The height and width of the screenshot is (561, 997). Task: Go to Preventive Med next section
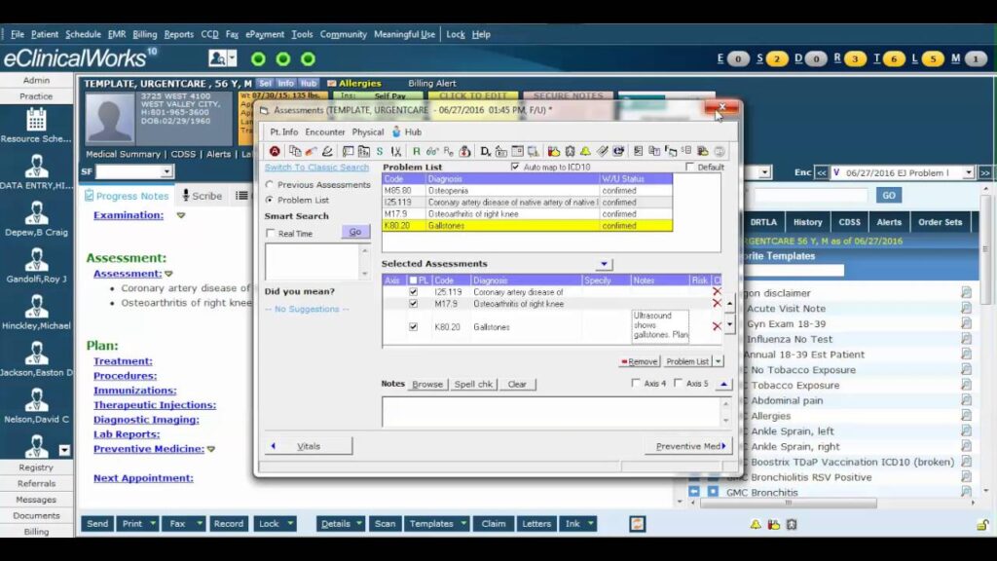[x=689, y=446]
